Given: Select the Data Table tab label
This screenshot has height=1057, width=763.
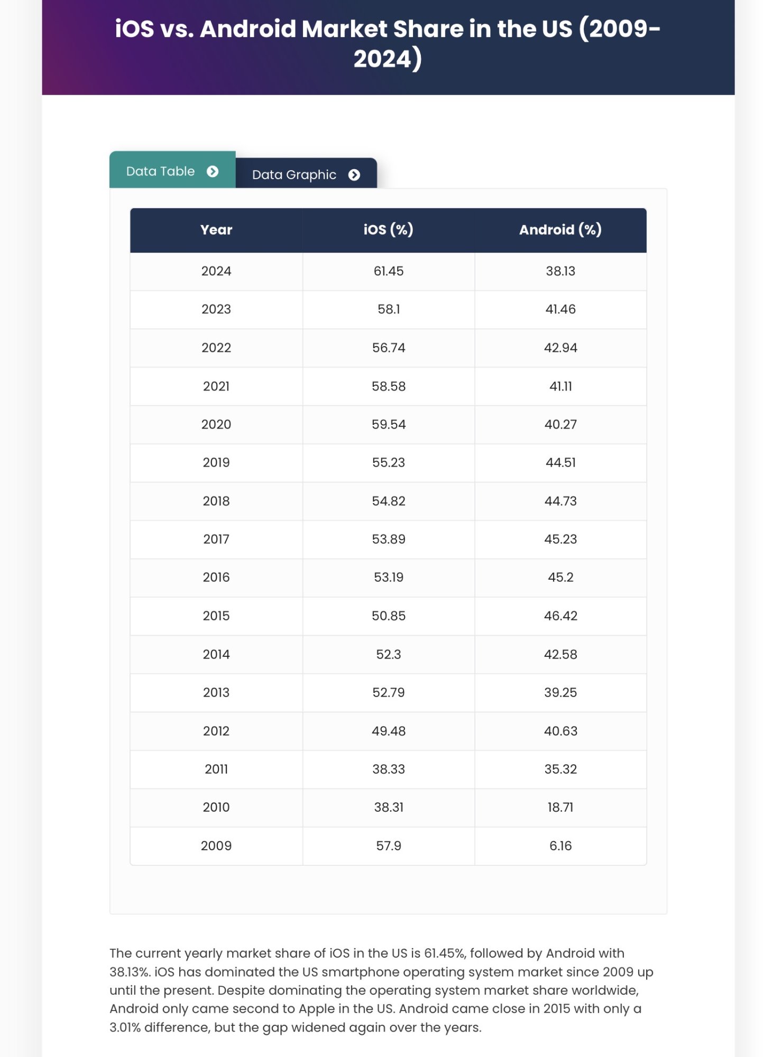Looking at the screenshot, I should (x=160, y=172).
